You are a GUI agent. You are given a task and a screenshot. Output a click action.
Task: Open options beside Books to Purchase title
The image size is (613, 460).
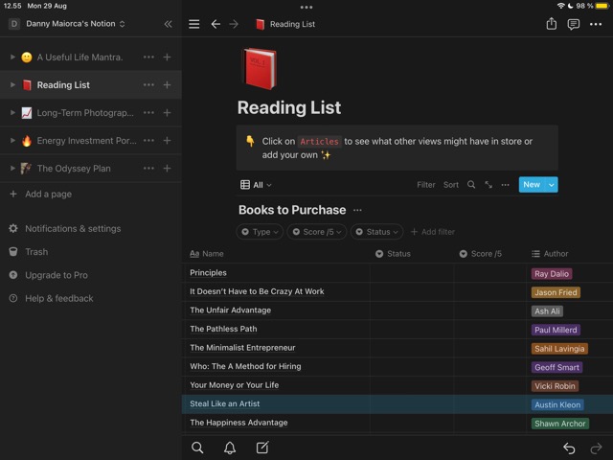[x=357, y=210]
